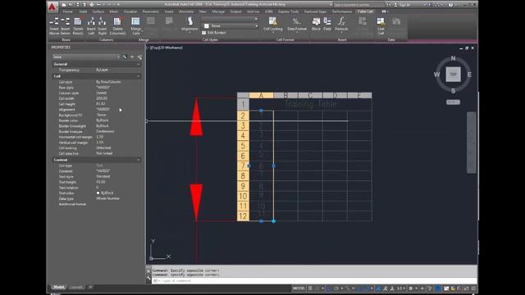Click Text height value 45.00
The height and width of the screenshot is (295, 525).
coord(101,182)
